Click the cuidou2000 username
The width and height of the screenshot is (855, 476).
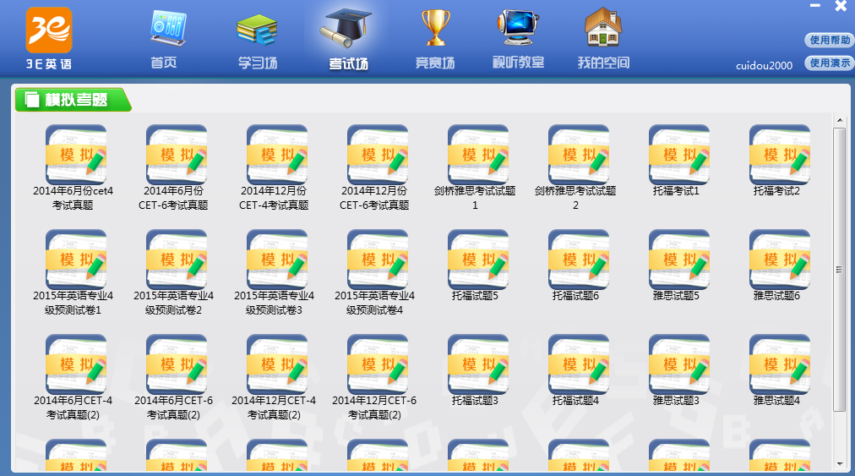pos(764,65)
